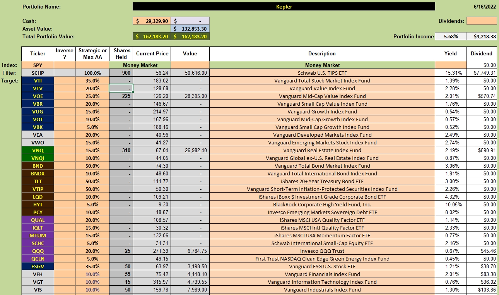Select the VNQ ticker cell in green
The width and height of the screenshot is (499, 295).
click(38, 150)
